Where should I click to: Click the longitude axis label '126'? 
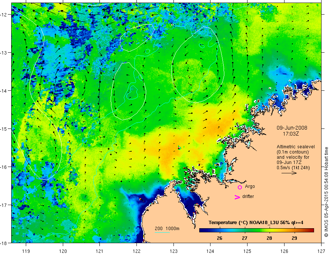click(x=284, y=251)
